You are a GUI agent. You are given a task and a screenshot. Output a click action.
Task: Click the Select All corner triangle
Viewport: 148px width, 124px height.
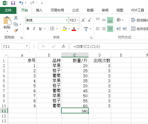coord(5,55)
